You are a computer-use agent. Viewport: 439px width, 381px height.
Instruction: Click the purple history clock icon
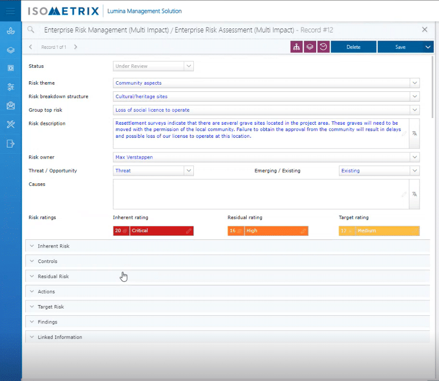(x=323, y=47)
